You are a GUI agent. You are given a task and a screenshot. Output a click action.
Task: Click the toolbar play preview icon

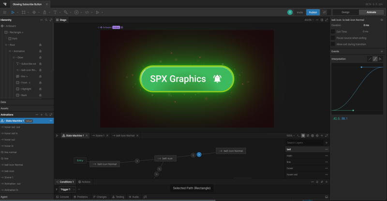pos(98,12)
